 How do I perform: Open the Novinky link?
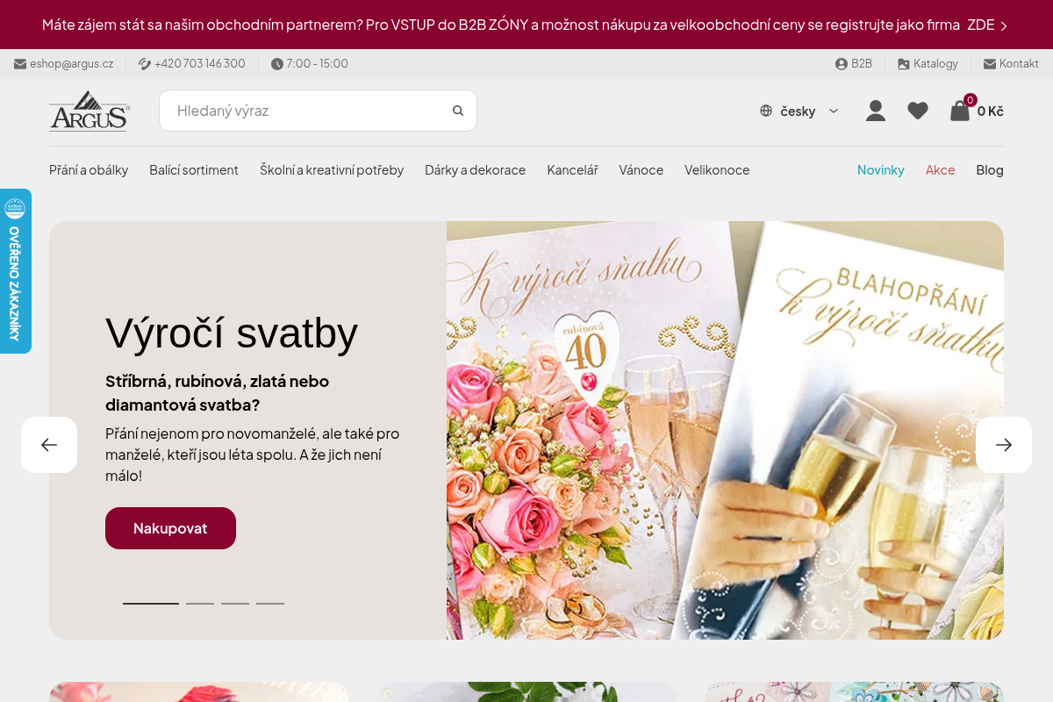click(x=881, y=170)
